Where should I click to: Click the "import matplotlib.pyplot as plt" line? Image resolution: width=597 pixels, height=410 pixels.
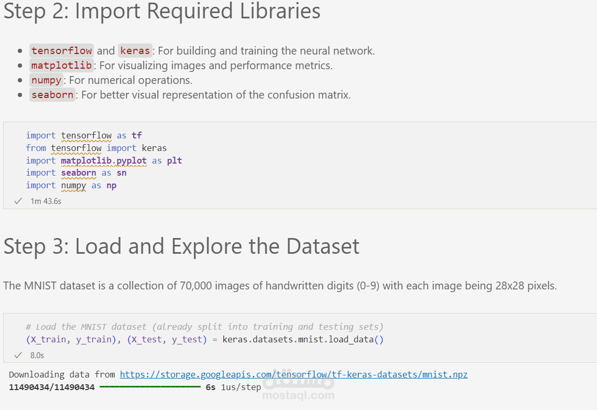coord(104,160)
